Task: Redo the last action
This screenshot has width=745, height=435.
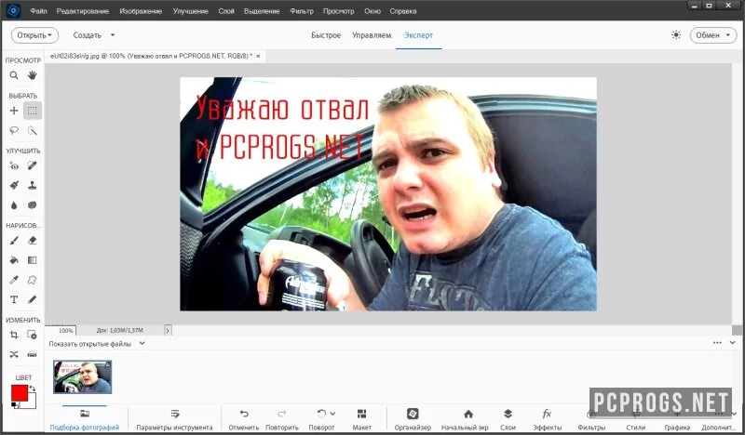Action: click(x=282, y=419)
